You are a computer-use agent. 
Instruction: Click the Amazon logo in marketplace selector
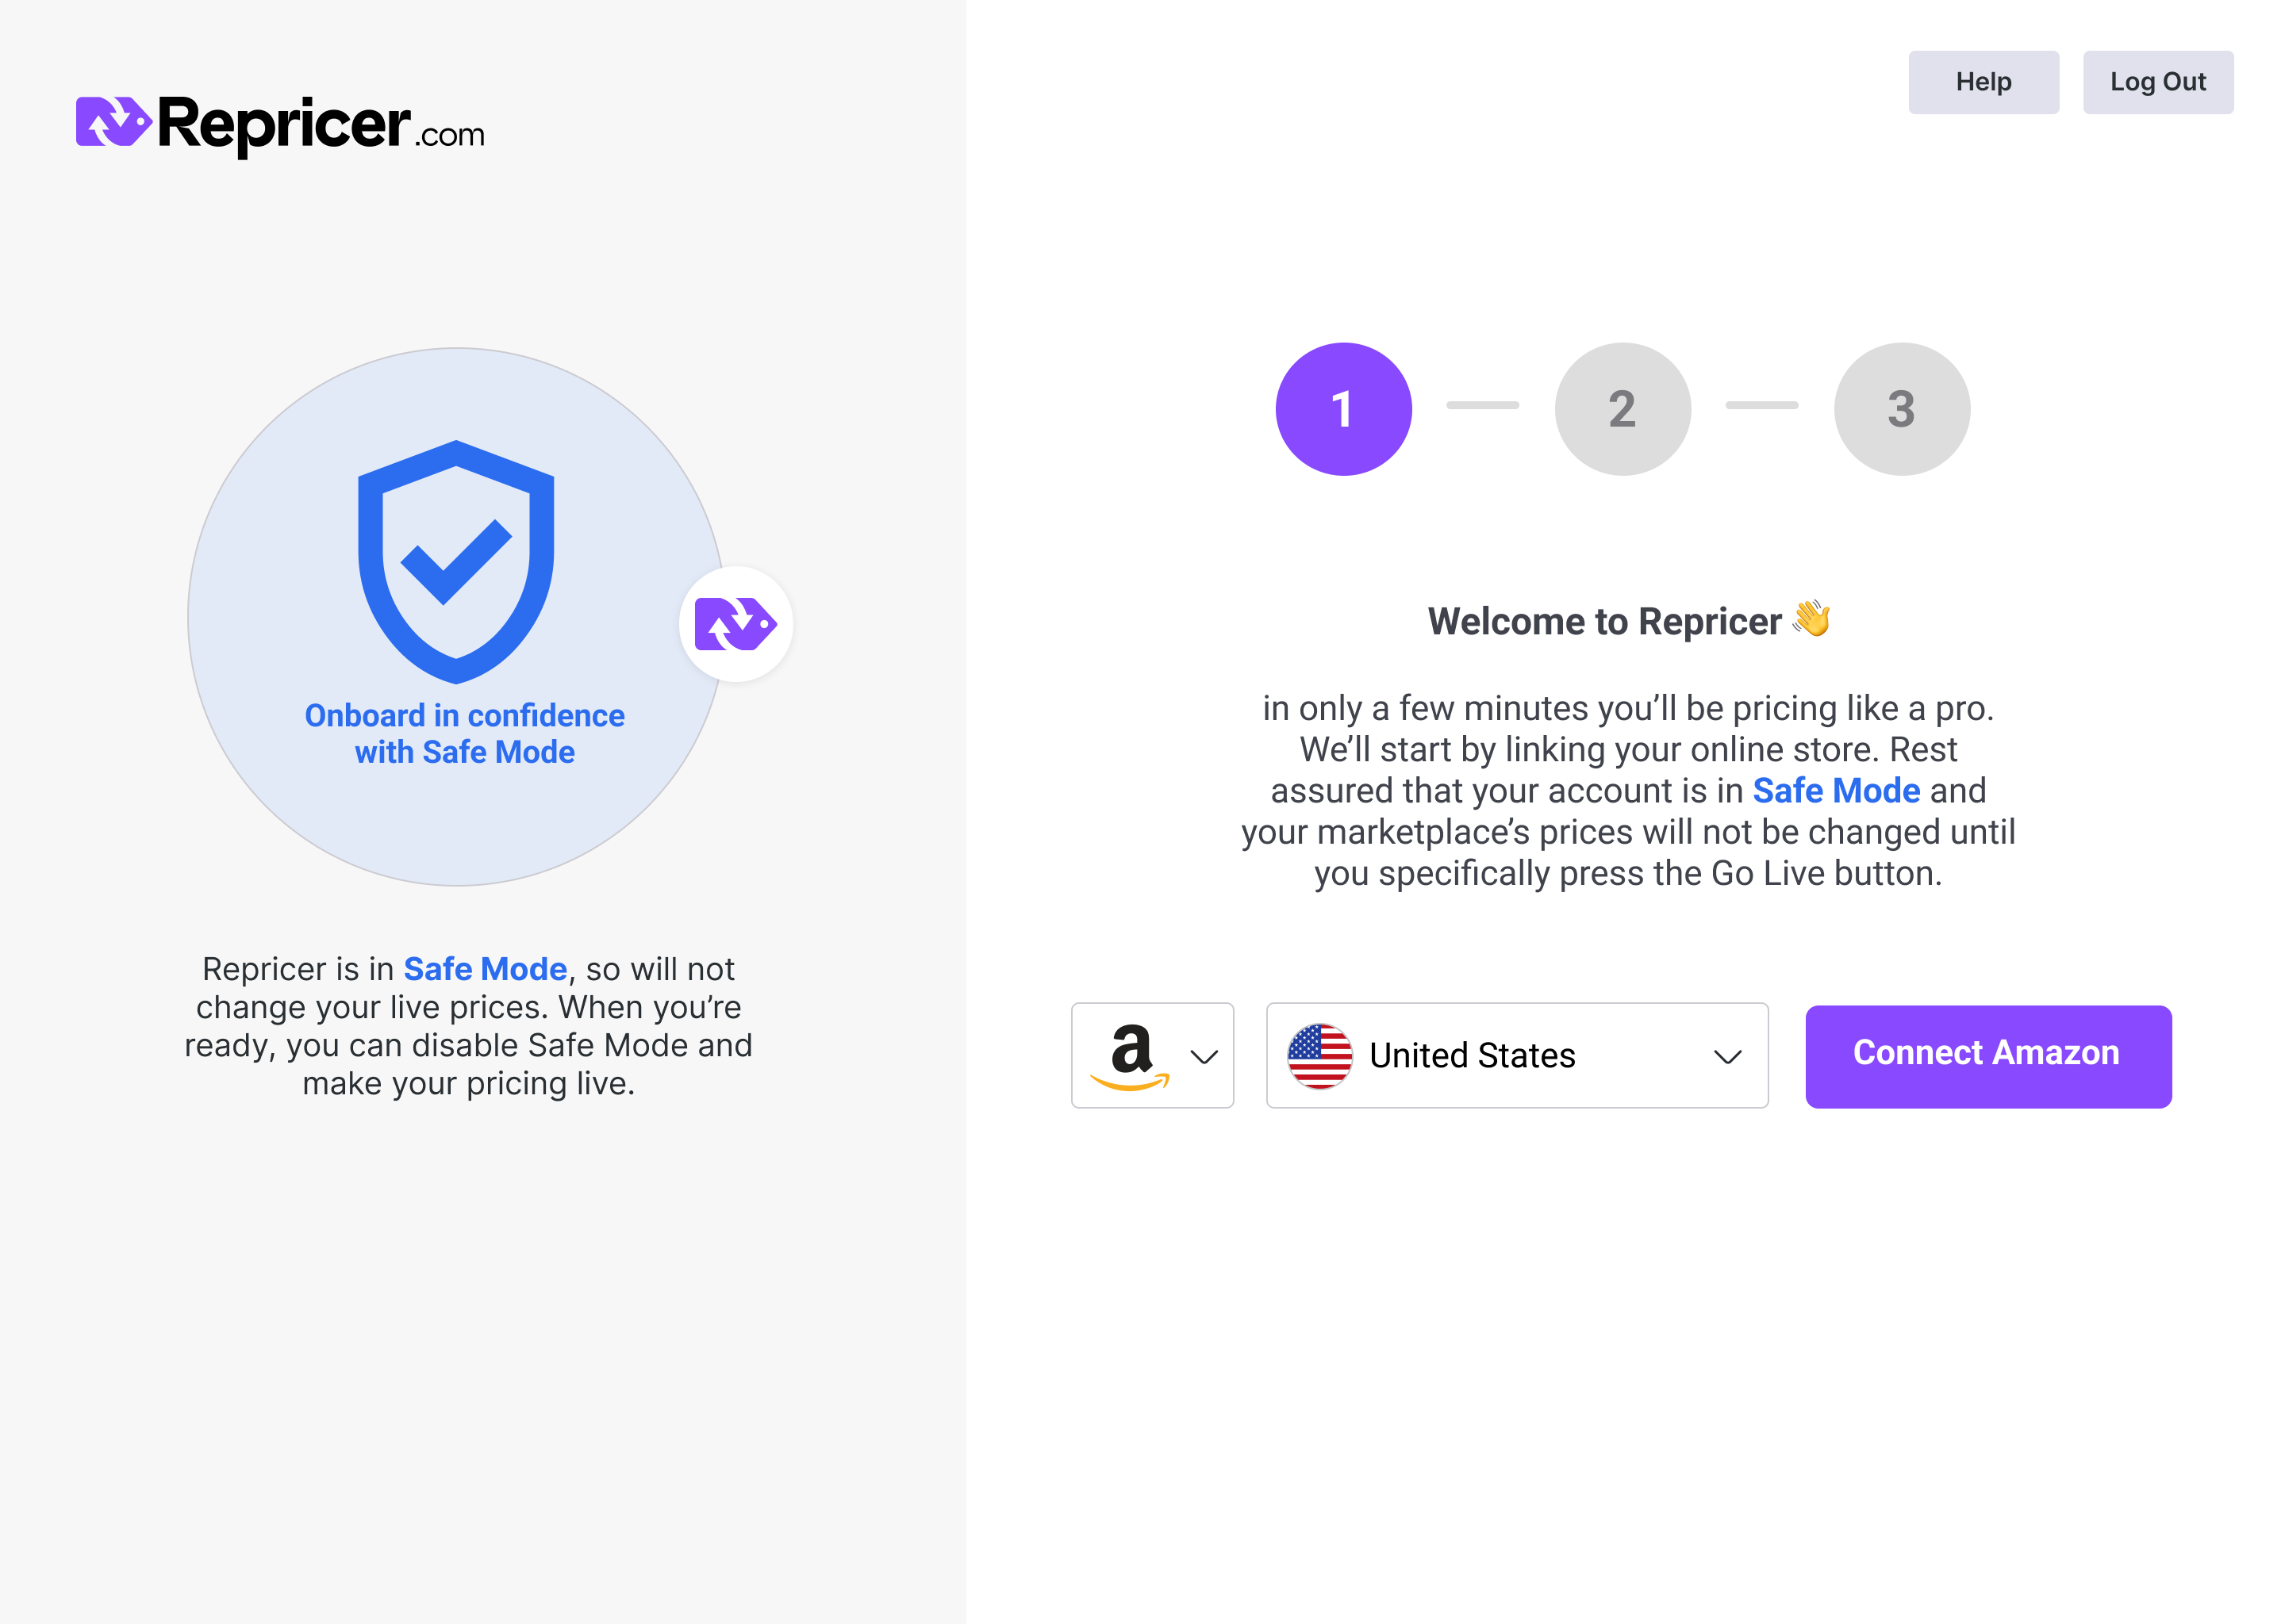(1130, 1056)
